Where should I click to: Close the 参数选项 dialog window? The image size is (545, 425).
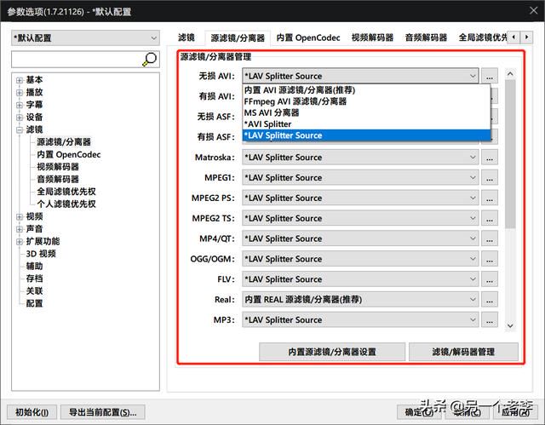534,10
